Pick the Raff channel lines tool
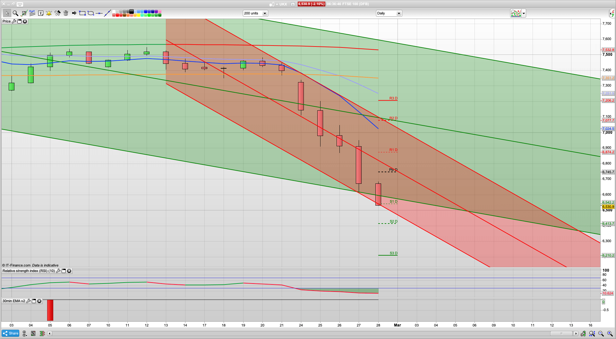Viewport: 616px width, 339px height. (32, 13)
